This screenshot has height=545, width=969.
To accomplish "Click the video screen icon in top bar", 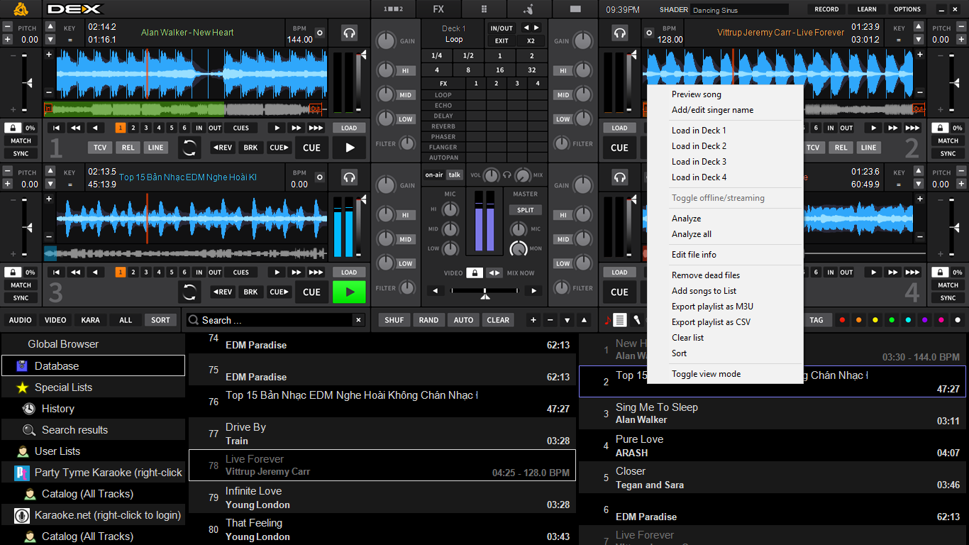I will pyautogui.click(x=575, y=9).
